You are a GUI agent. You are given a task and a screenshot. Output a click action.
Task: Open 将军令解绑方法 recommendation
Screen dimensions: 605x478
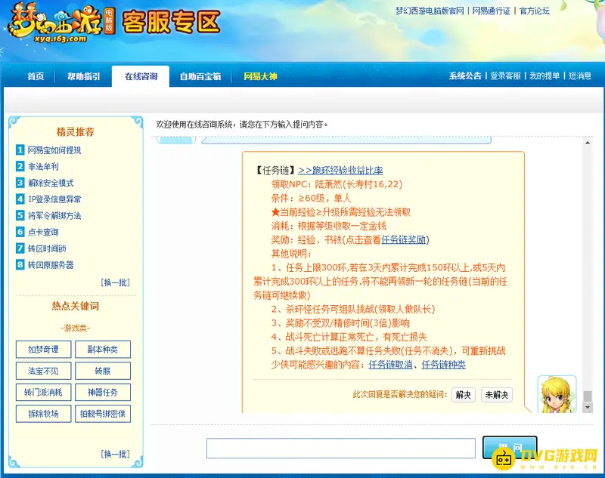click(54, 215)
